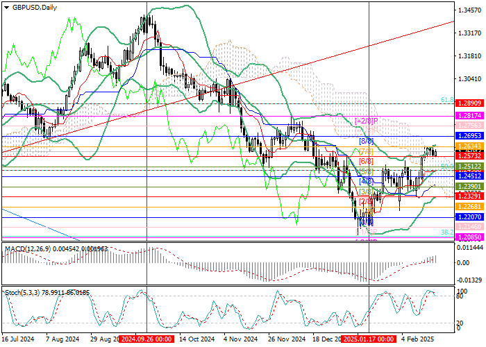486x347 pixels.
Task: Click the GBPUSD,Daily chart title
Action: [x=35, y=8]
